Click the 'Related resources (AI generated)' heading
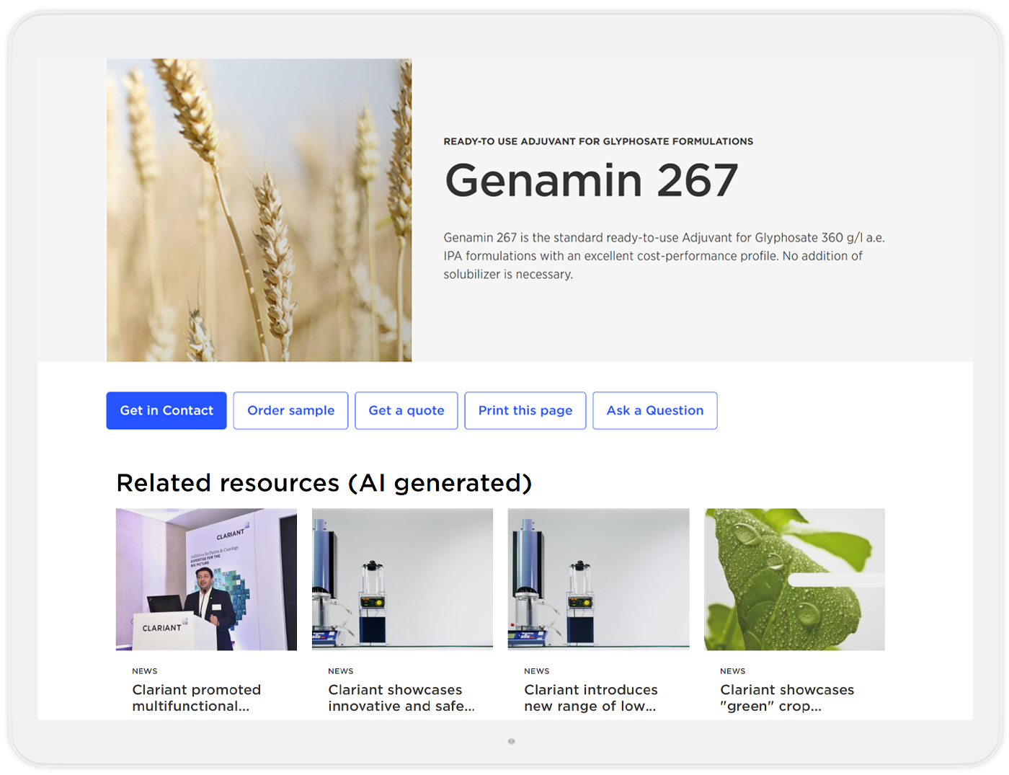Screen dimensions: 1009x775 [x=324, y=483]
